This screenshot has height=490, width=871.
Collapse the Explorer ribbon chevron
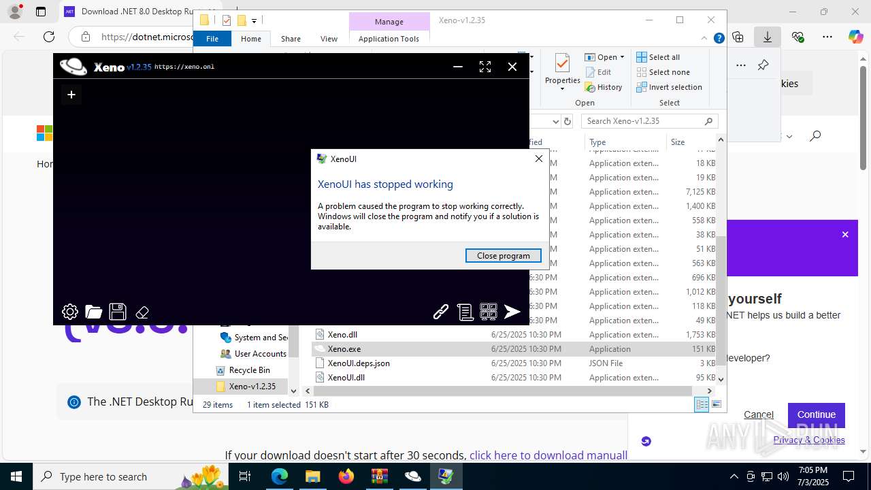[705, 38]
